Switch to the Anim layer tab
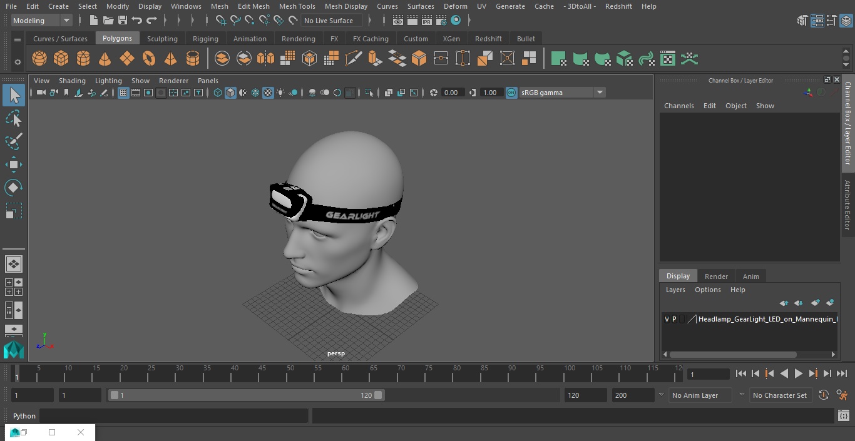Viewport: 855px width, 441px height. (x=750, y=276)
